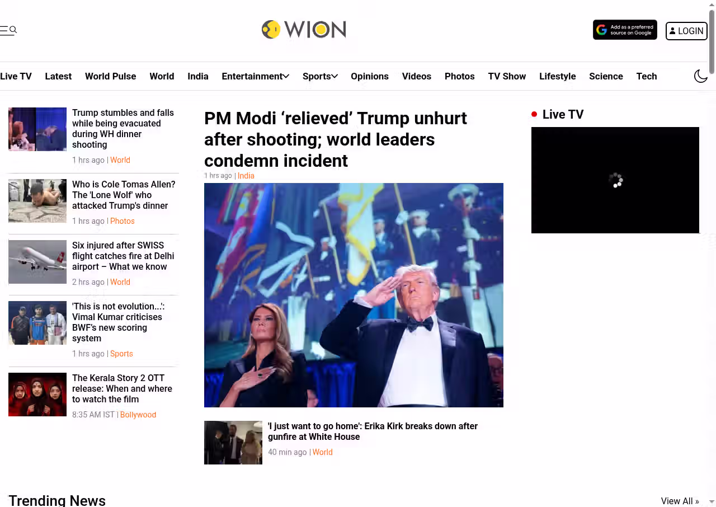716x507 pixels.
Task: Toggle dark mode with the moon icon
Action: pyautogui.click(x=701, y=76)
